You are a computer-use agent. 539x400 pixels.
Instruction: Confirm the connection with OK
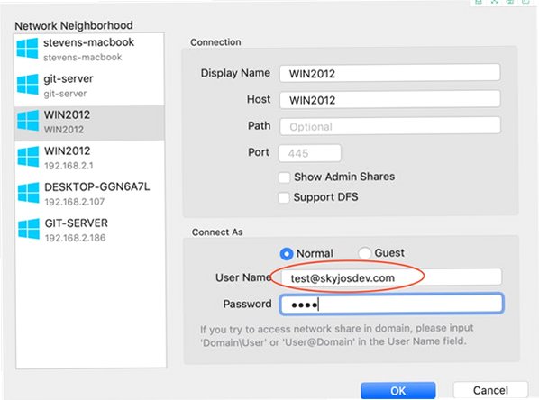click(x=398, y=391)
